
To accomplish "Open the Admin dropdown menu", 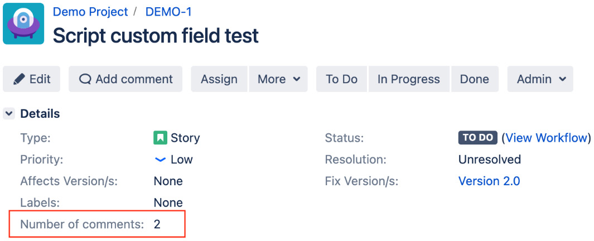I will (540, 79).
